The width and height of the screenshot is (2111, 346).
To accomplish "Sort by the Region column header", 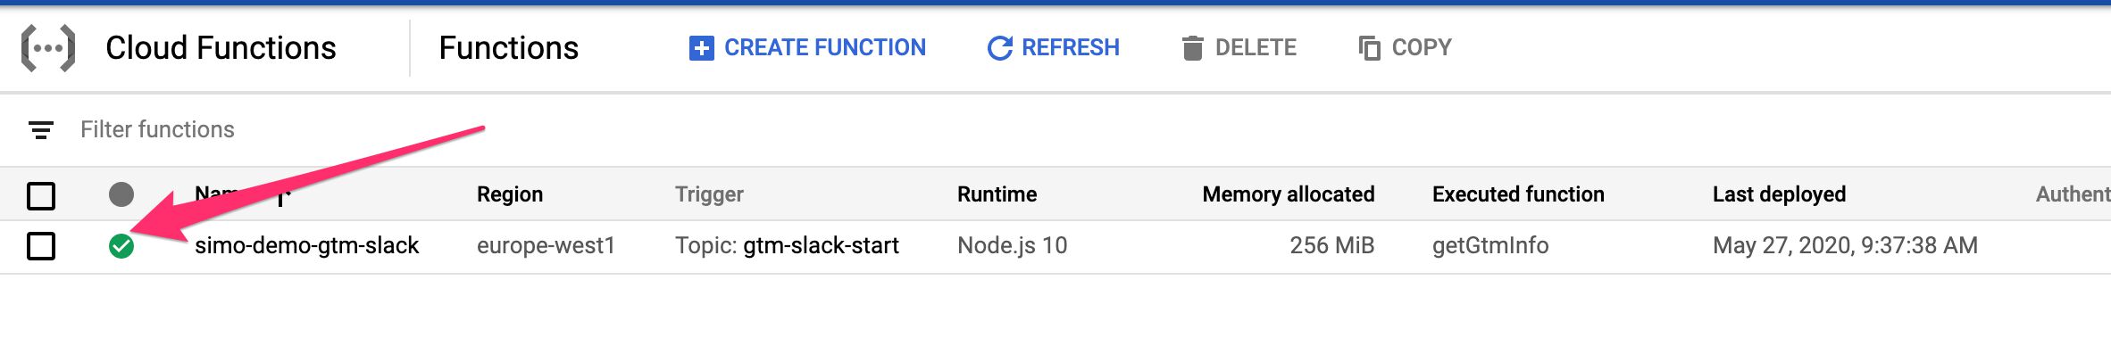I will pyautogui.click(x=510, y=194).
